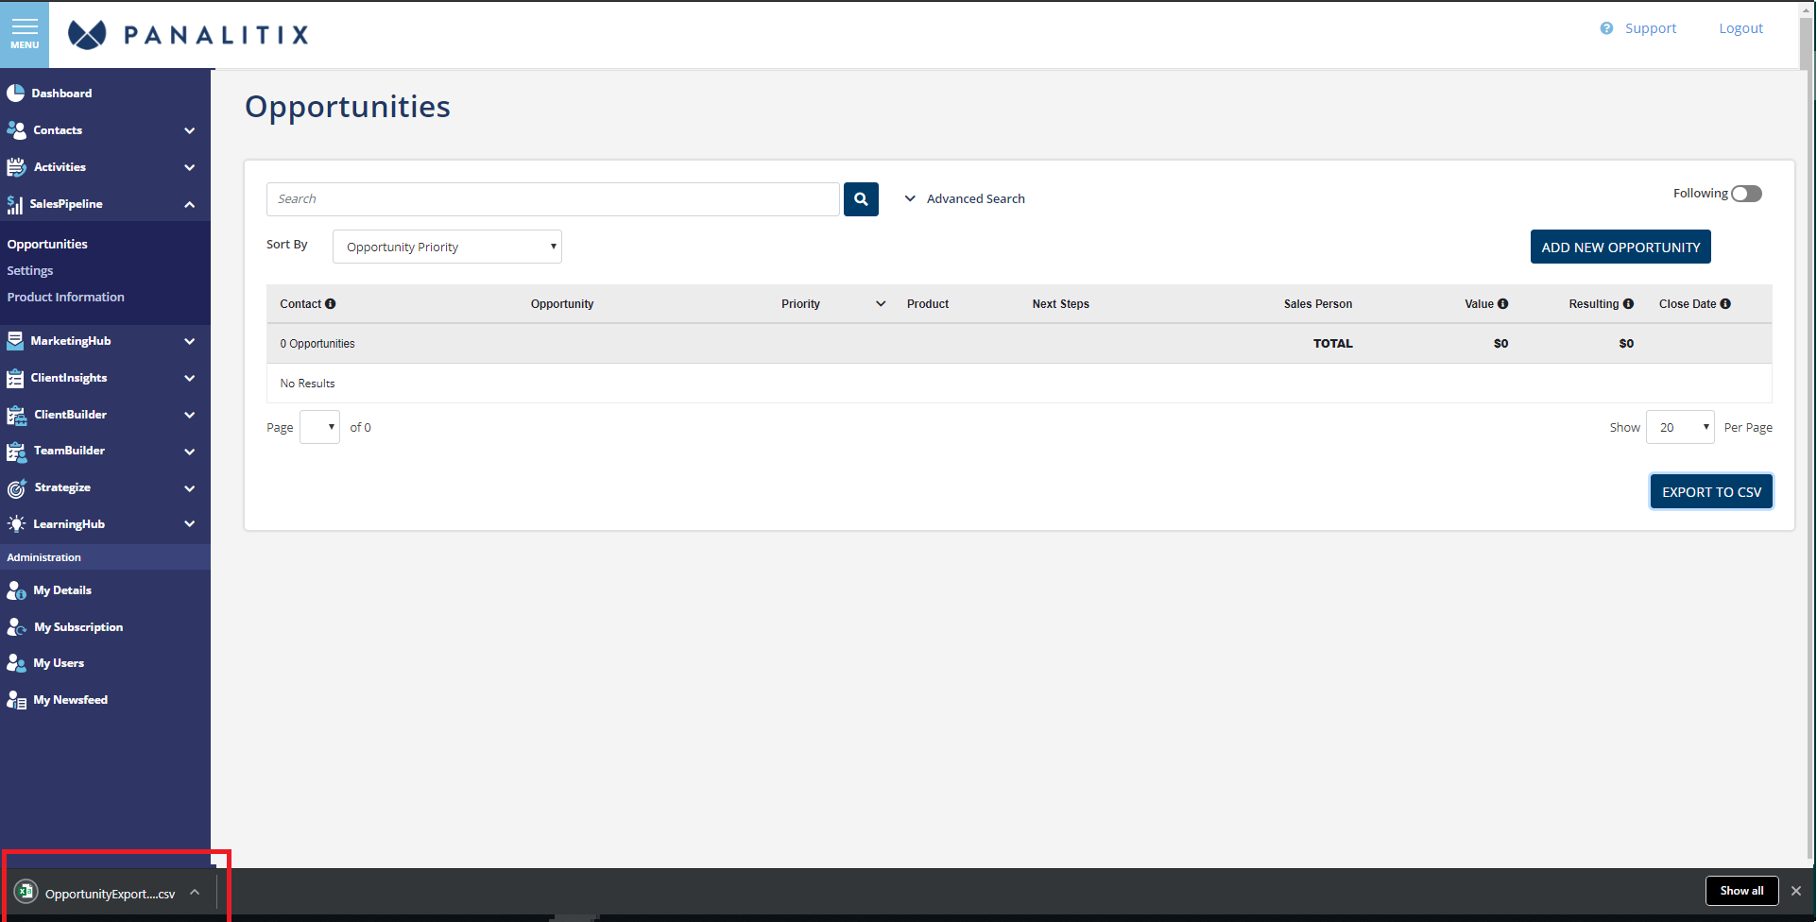Open Priority column sort chevron
The height and width of the screenshot is (922, 1817).
pyautogui.click(x=881, y=304)
